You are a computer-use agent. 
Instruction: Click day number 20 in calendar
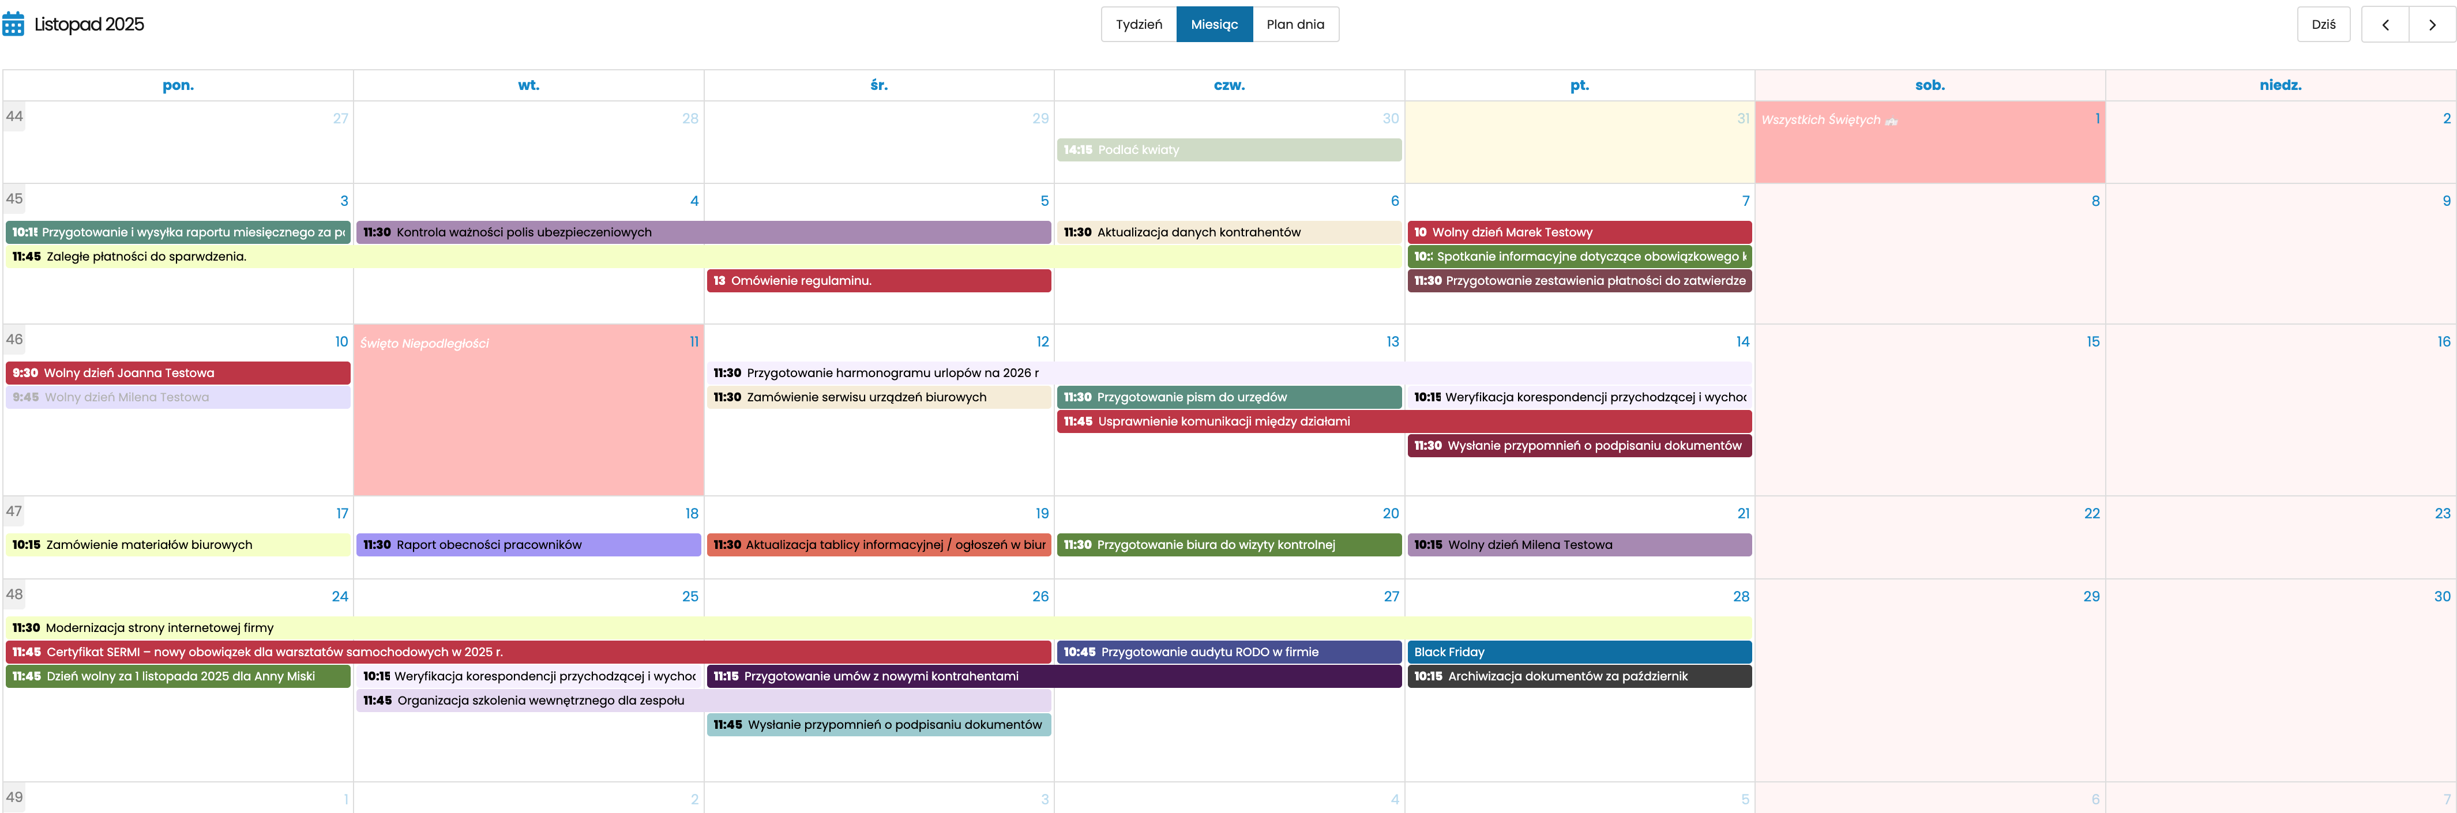tap(1391, 514)
